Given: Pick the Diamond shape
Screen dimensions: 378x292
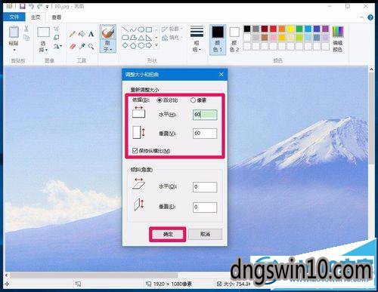Looking at the screenshot, I should [x=125, y=45].
